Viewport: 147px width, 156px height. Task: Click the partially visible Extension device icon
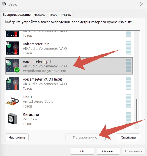click(x=12, y=34)
